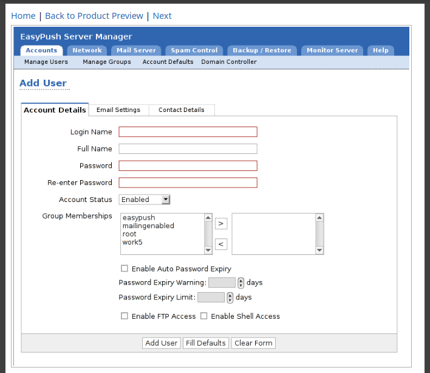Select Manage Groups submenu
Screen dimensions: 430x373
point(107,62)
